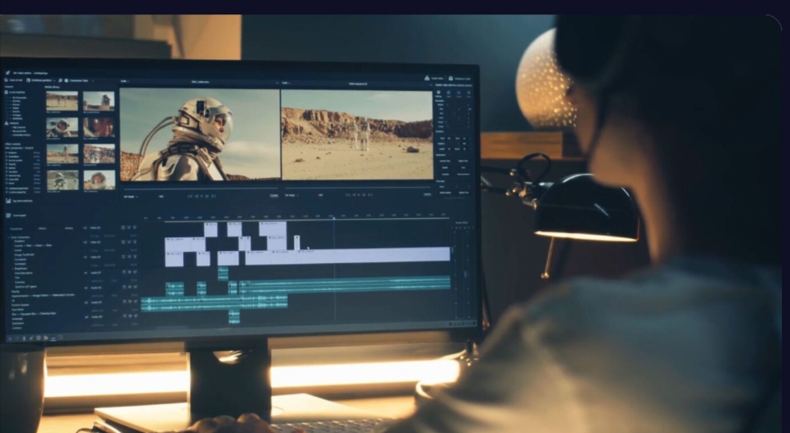The image size is (790, 433).
Task: Click the timeline playhead marker on the ruler
Action: [333, 218]
